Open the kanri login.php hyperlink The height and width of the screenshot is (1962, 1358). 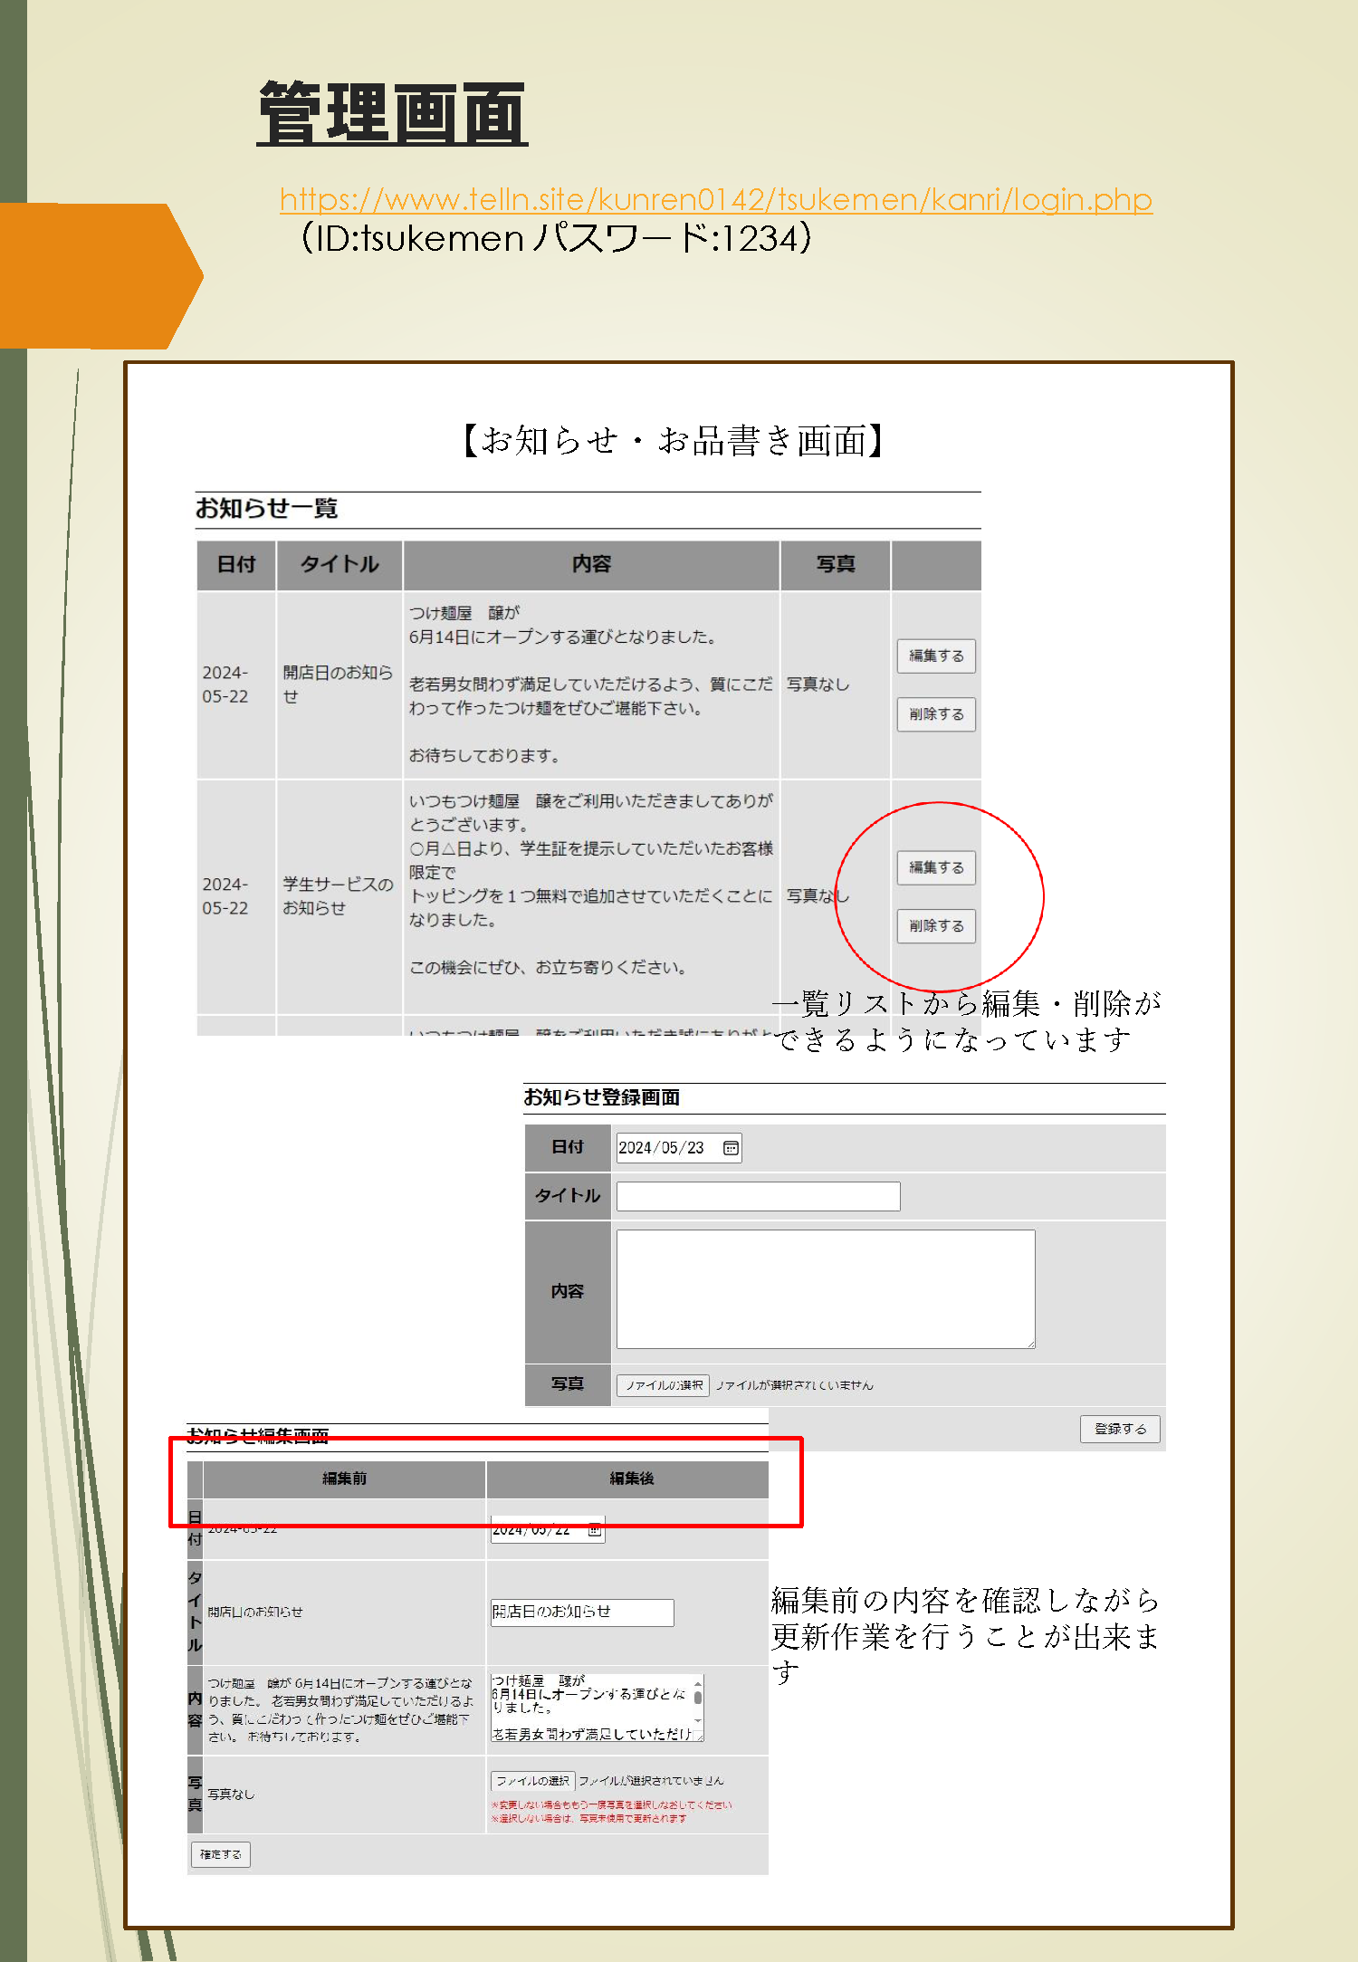pos(715,198)
